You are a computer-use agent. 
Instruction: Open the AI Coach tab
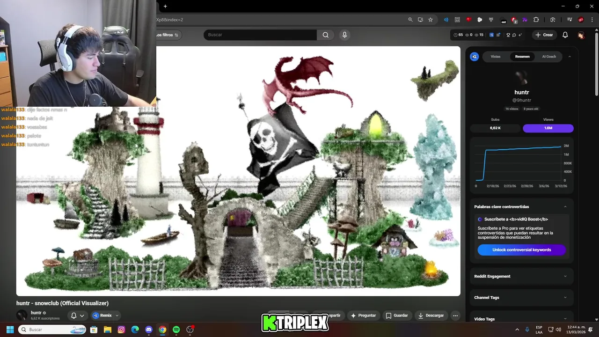549,57
